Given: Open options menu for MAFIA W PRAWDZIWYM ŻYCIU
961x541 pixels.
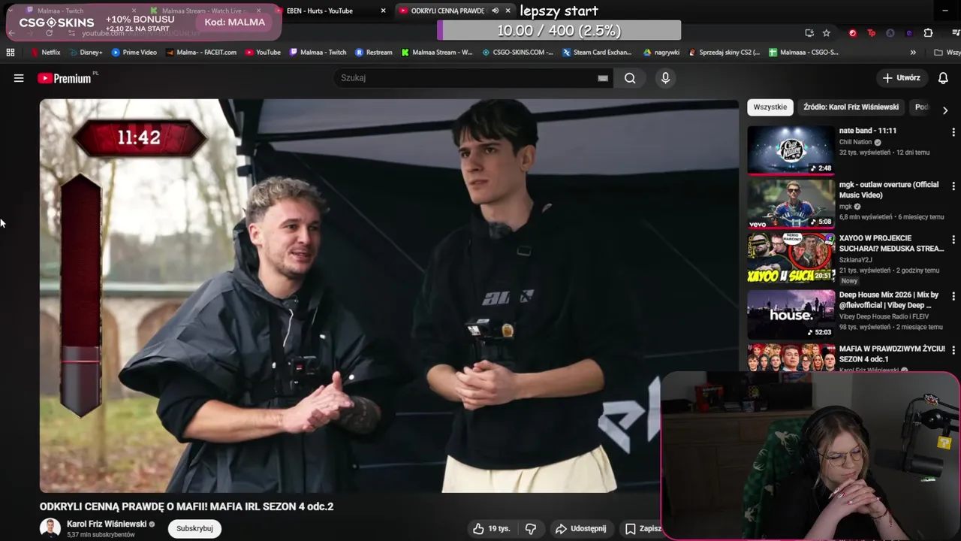Looking at the screenshot, I should [x=953, y=351].
